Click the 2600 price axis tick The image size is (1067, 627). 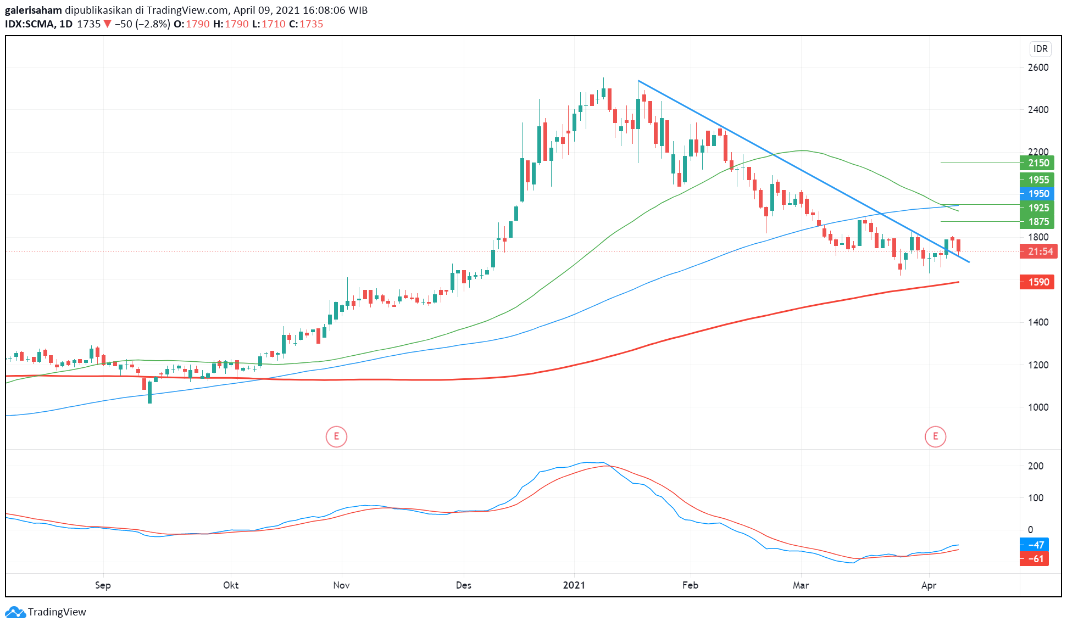coord(1038,68)
